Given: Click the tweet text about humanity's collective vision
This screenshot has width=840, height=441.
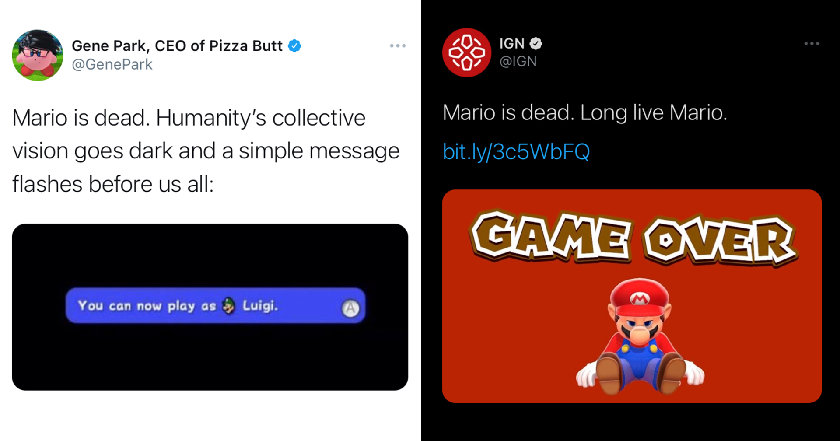Looking at the screenshot, I should (x=206, y=150).
